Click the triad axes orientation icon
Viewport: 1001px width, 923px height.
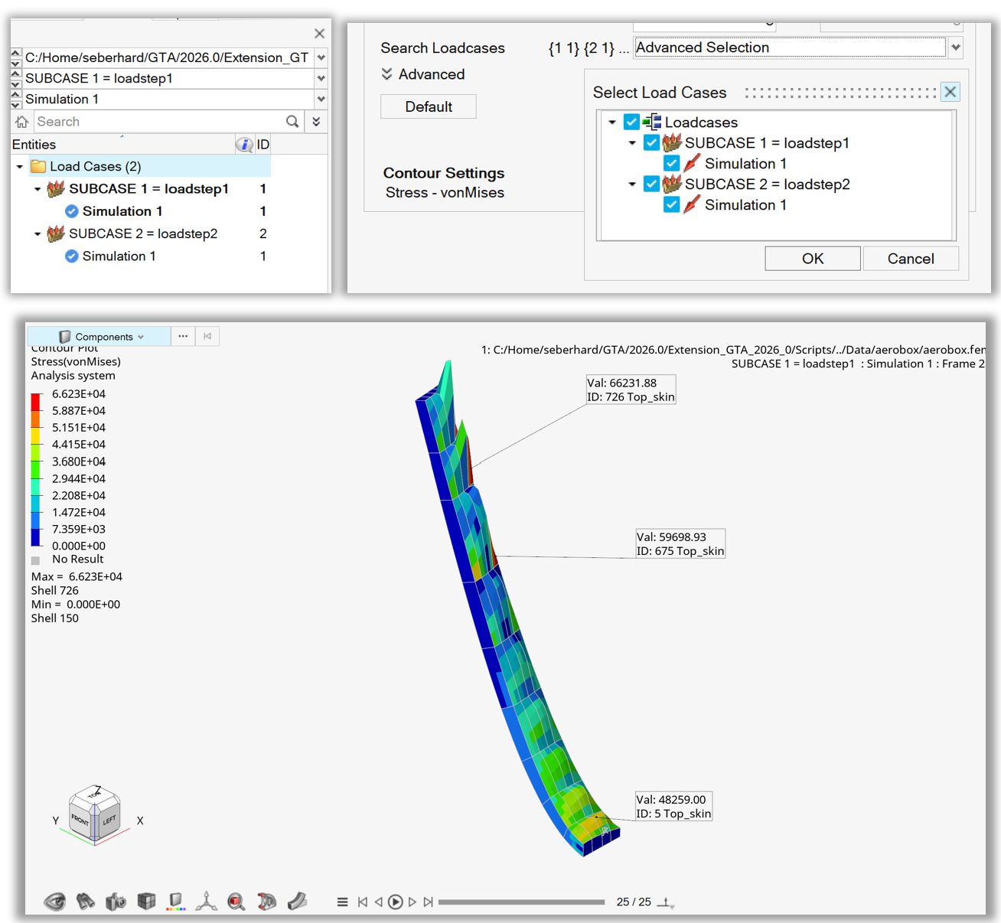[x=207, y=901]
